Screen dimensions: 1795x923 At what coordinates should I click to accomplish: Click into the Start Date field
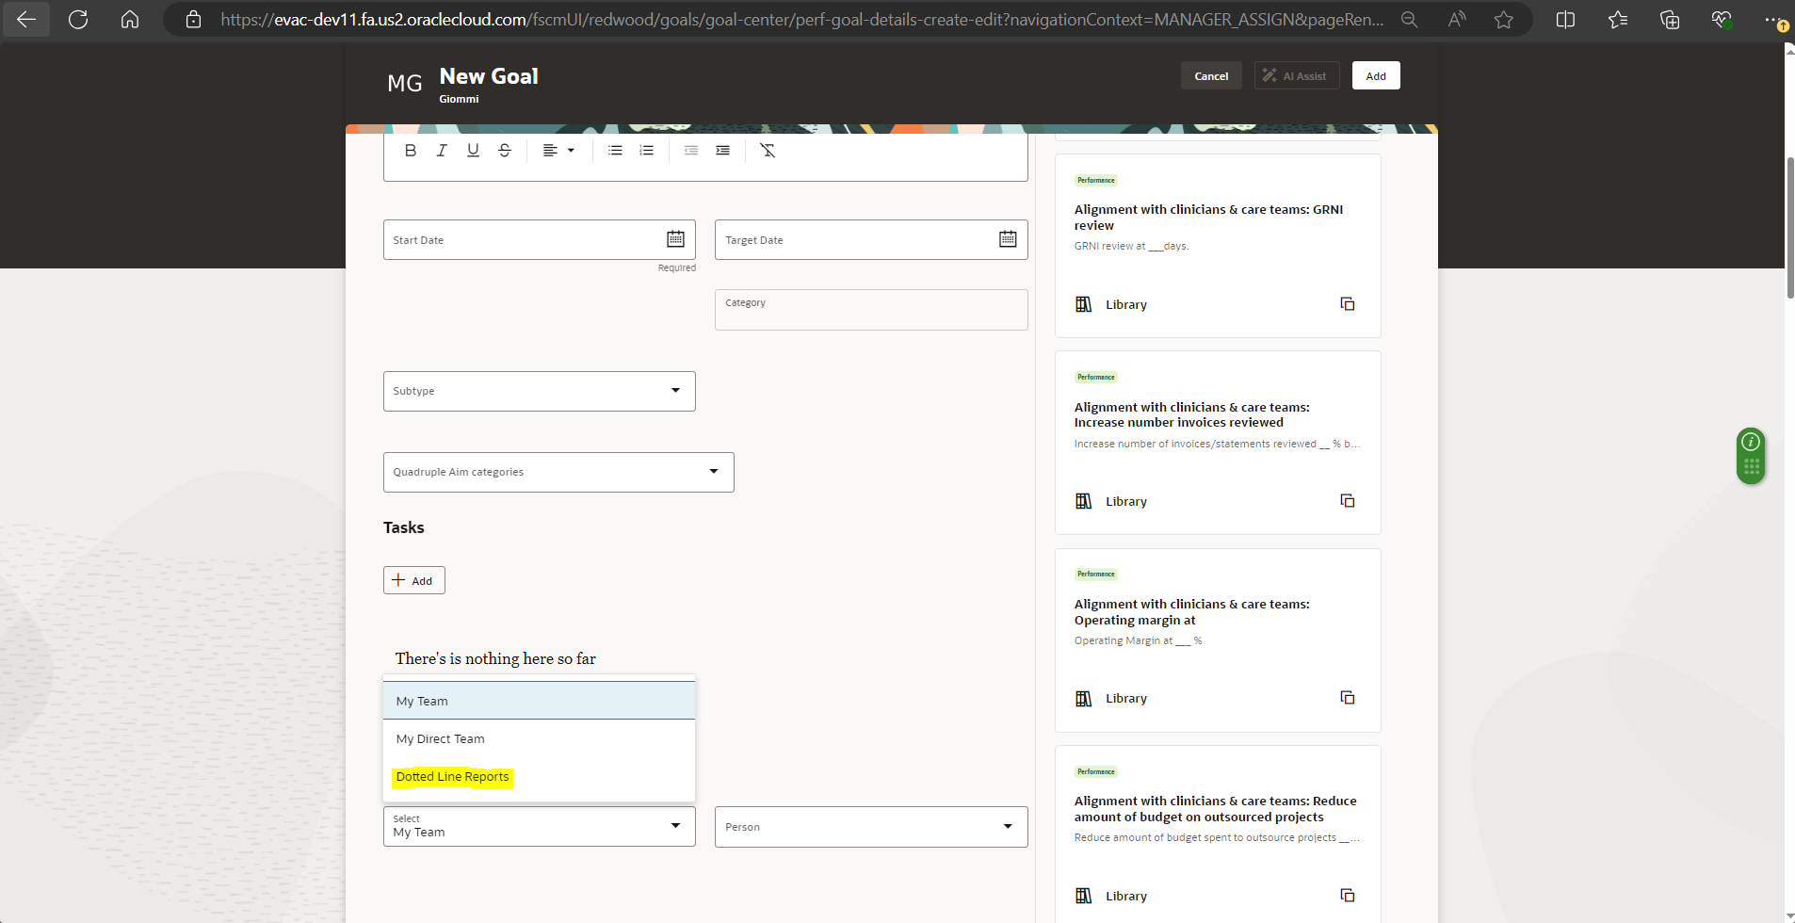(540, 240)
